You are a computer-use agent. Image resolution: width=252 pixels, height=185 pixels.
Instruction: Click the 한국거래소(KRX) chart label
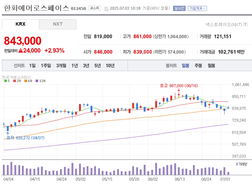pyautogui.click(x=16, y=77)
